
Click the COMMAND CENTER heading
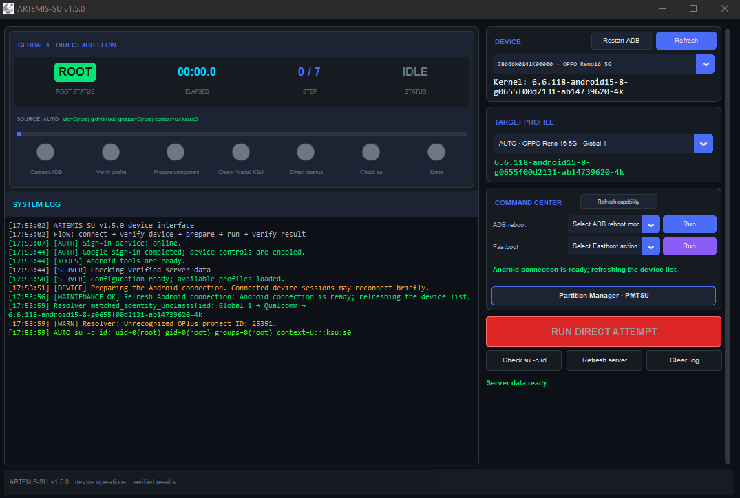click(x=528, y=203)
